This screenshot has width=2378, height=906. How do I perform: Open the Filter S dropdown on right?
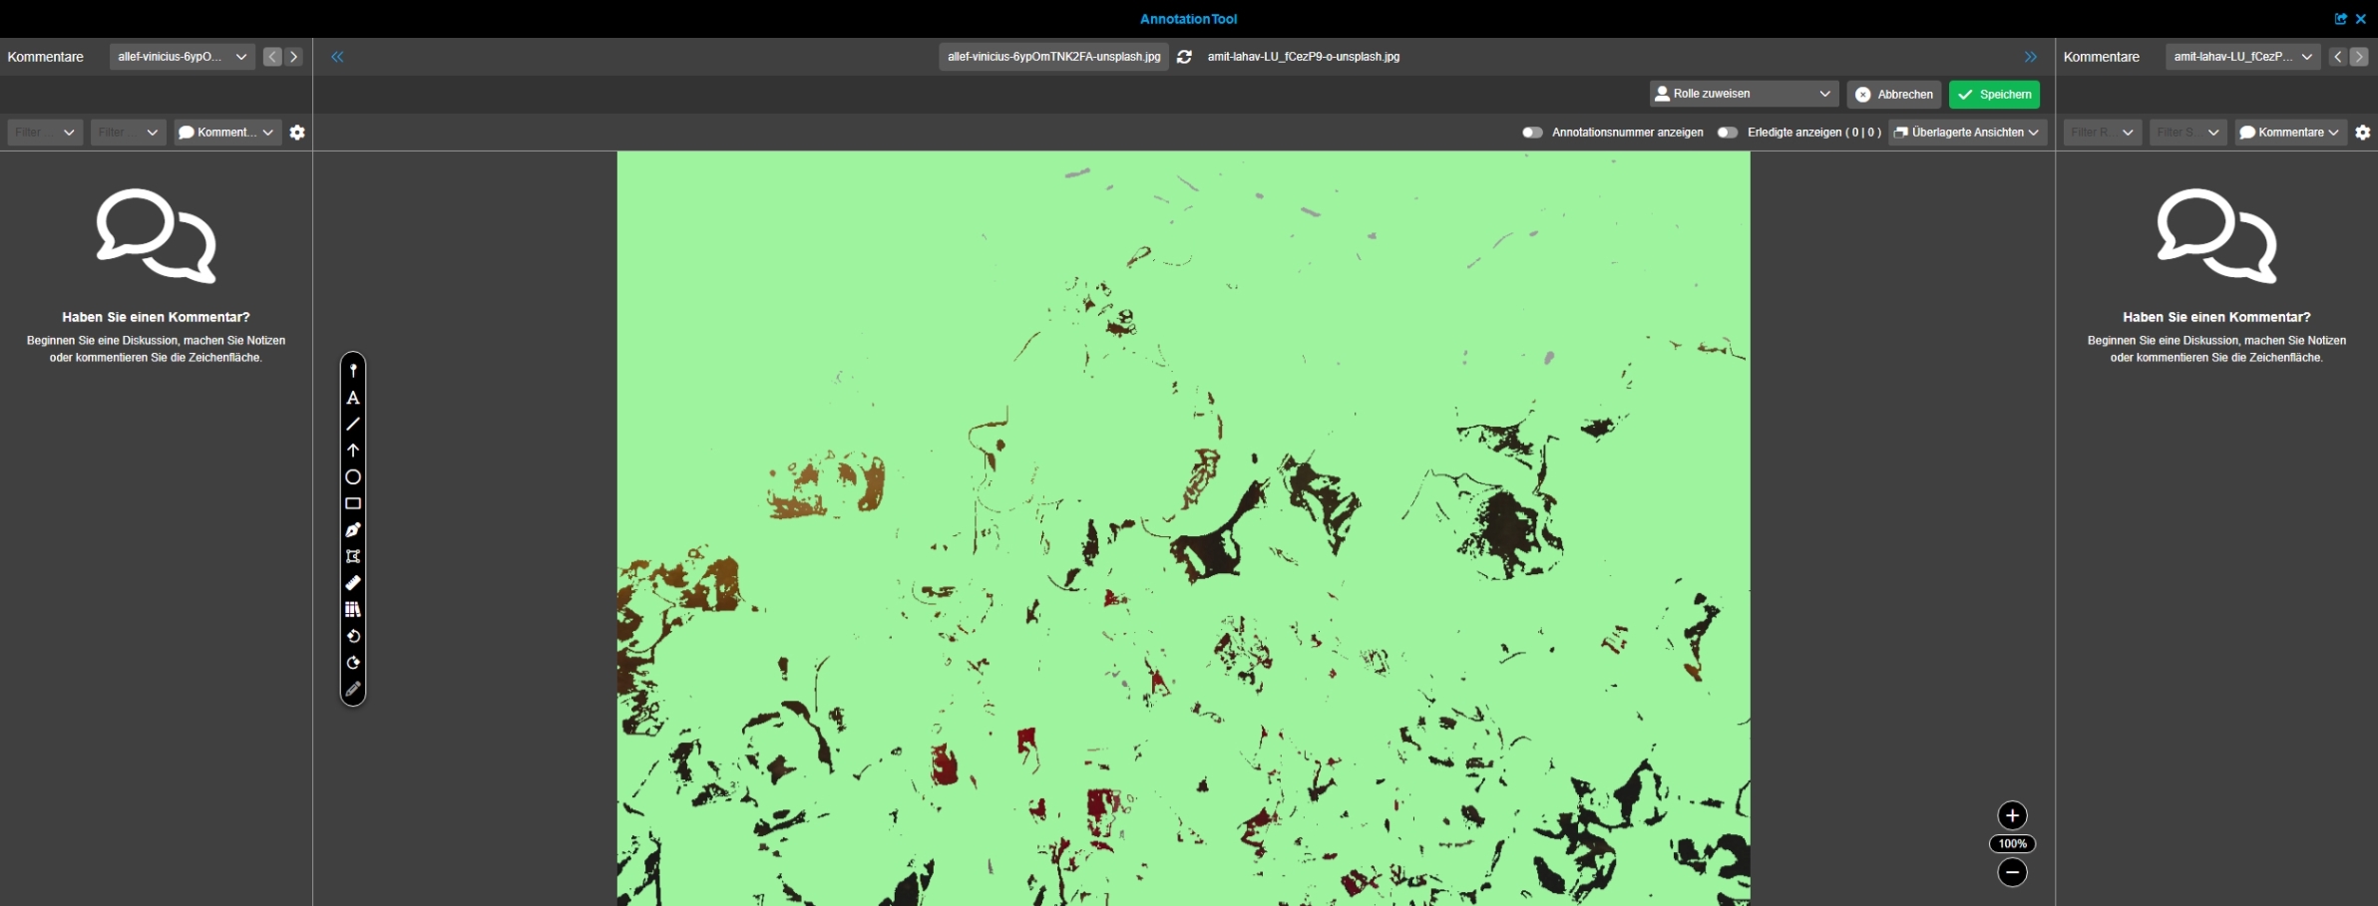[2188, 133]
